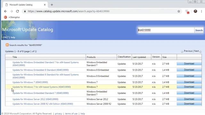205x115 pixels.
Task: Open Update for Windows Server 2012 link
Action: tap(36, 99)
